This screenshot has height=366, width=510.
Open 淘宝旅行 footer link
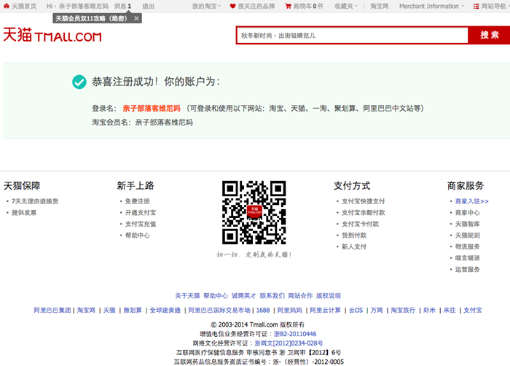point(403,311)
